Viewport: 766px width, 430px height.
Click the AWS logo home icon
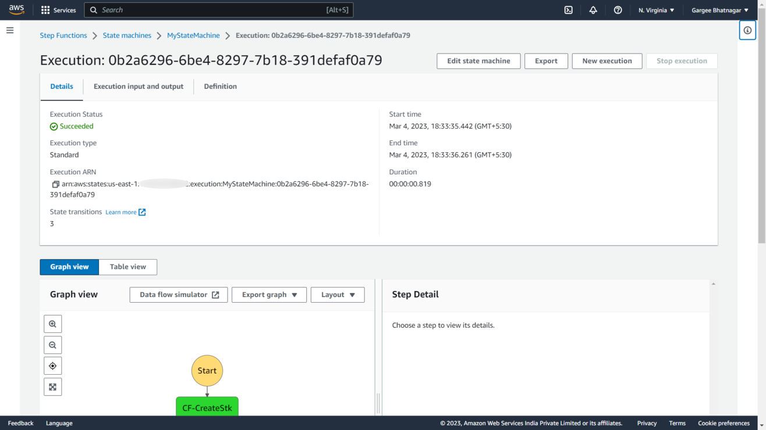coord(16,10)
